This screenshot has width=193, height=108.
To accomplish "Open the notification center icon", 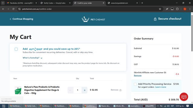I will pos(188,106).
